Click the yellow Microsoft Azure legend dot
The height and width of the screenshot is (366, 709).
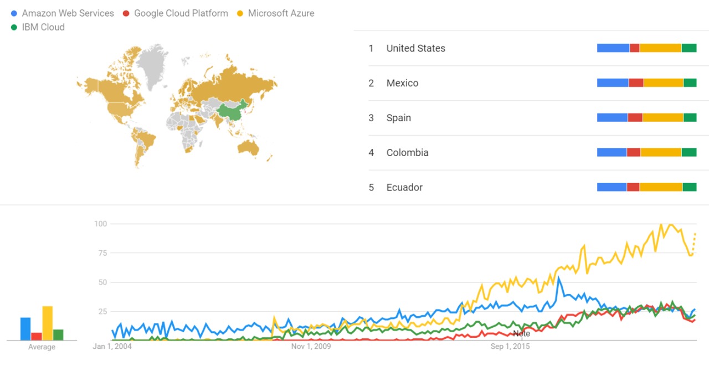240,13
